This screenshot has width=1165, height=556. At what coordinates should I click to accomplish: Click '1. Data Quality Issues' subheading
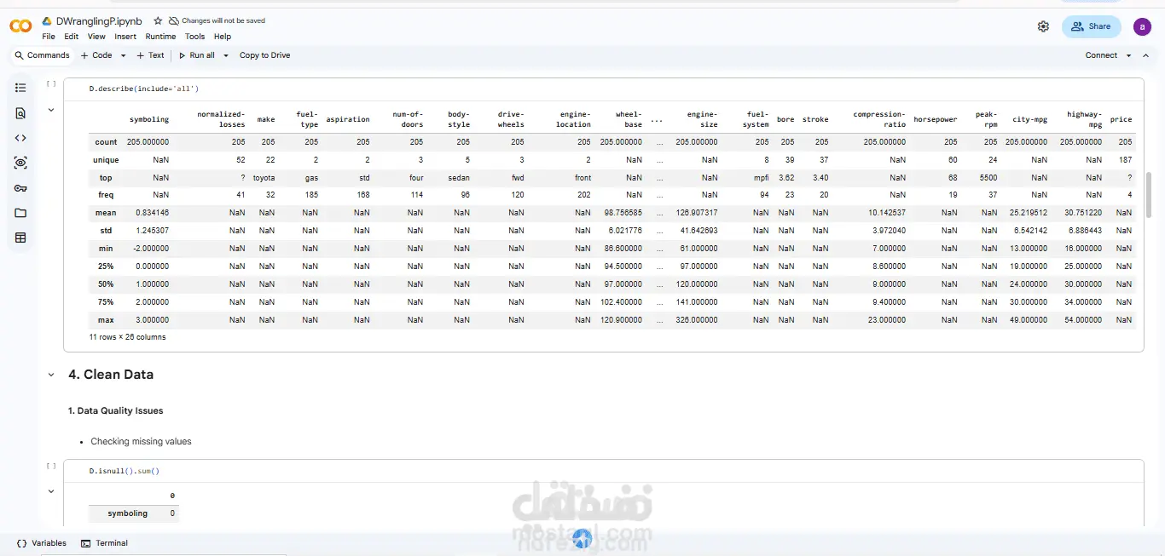(x=116, y=410)
